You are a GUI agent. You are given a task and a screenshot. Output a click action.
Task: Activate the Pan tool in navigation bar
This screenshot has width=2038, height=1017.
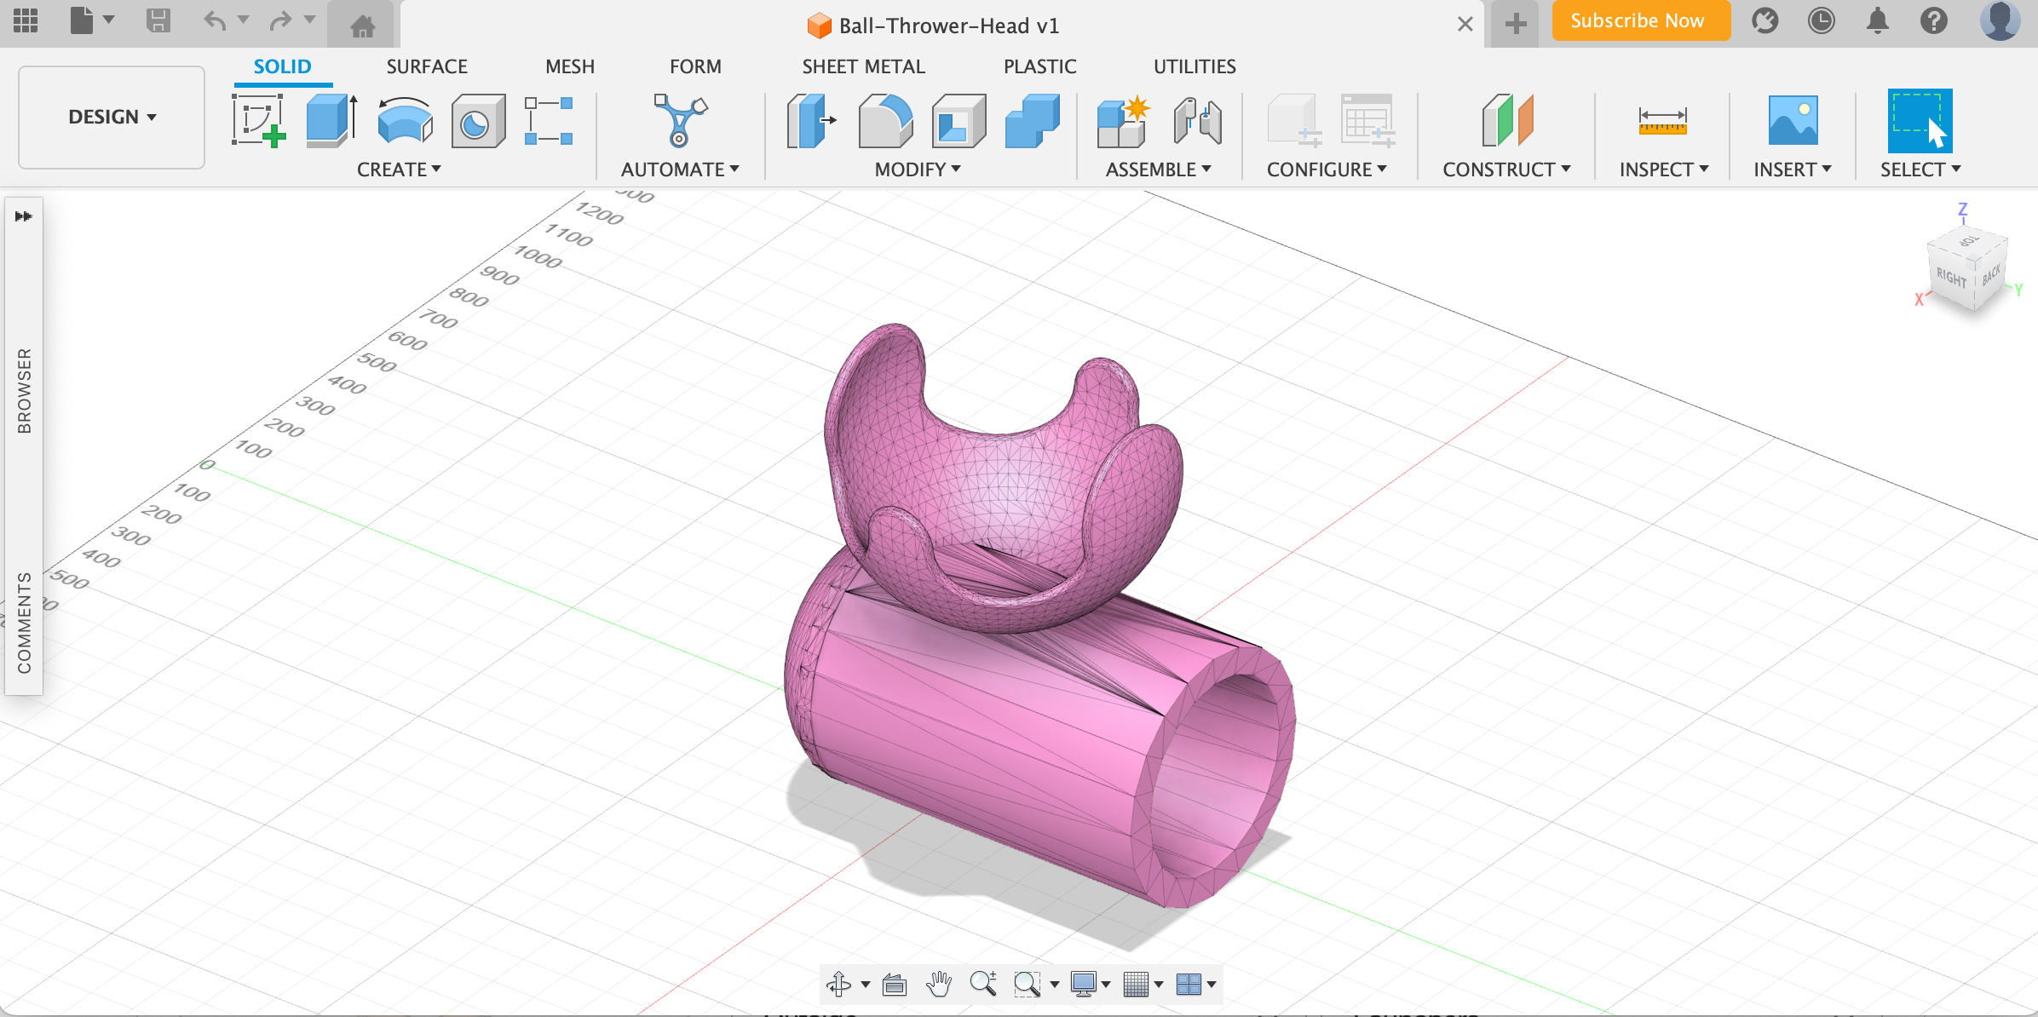938,984
